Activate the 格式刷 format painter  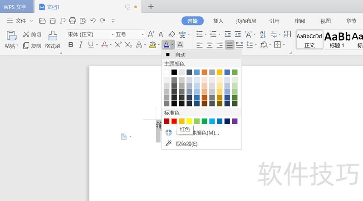pos(53,40)
